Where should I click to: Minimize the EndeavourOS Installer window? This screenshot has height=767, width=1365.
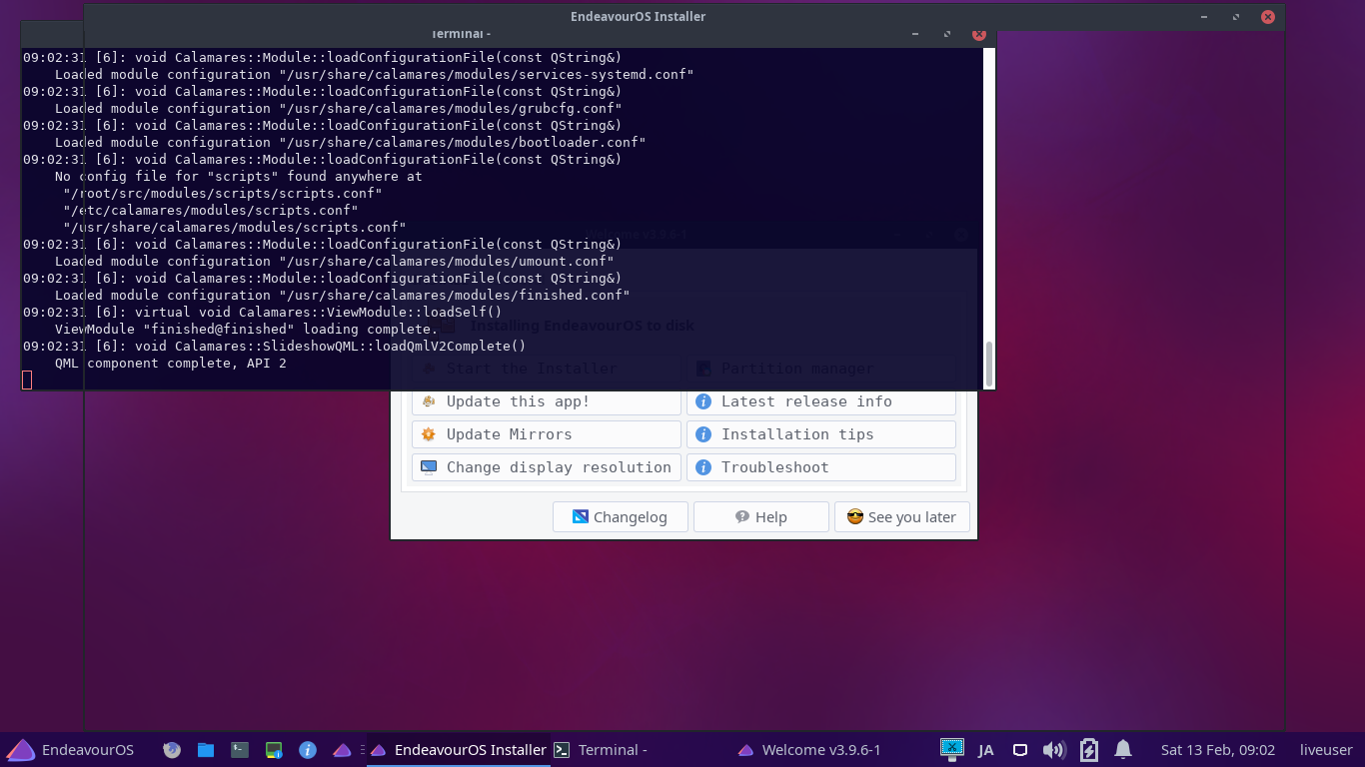(x=1204, y=17)
